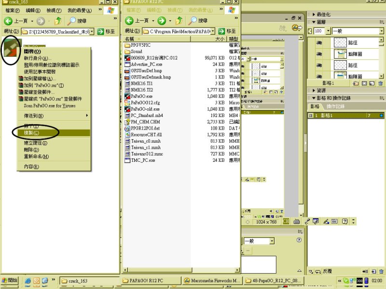The height and width of the screenshot is (289, 386).
Task: Click Go (移至) arrow in PAPAGO! R12 PC window
Action: [x=221, y=31]
